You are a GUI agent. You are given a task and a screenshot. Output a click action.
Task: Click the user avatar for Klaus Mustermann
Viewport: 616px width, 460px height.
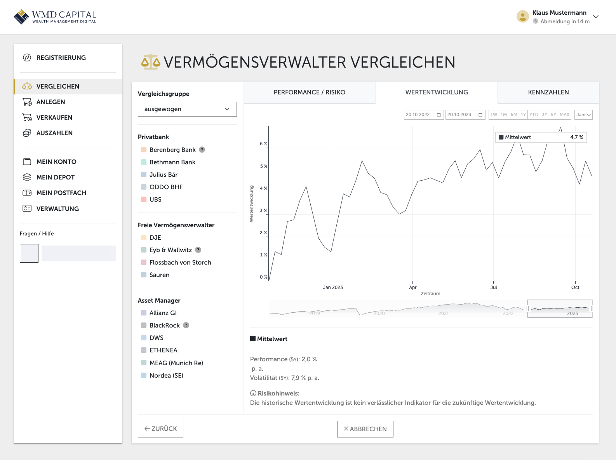pyautogui.click(x=523, y=16)
